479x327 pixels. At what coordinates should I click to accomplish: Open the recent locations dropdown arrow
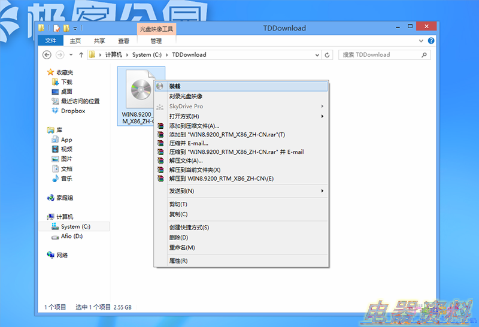[x=69, y=54]
